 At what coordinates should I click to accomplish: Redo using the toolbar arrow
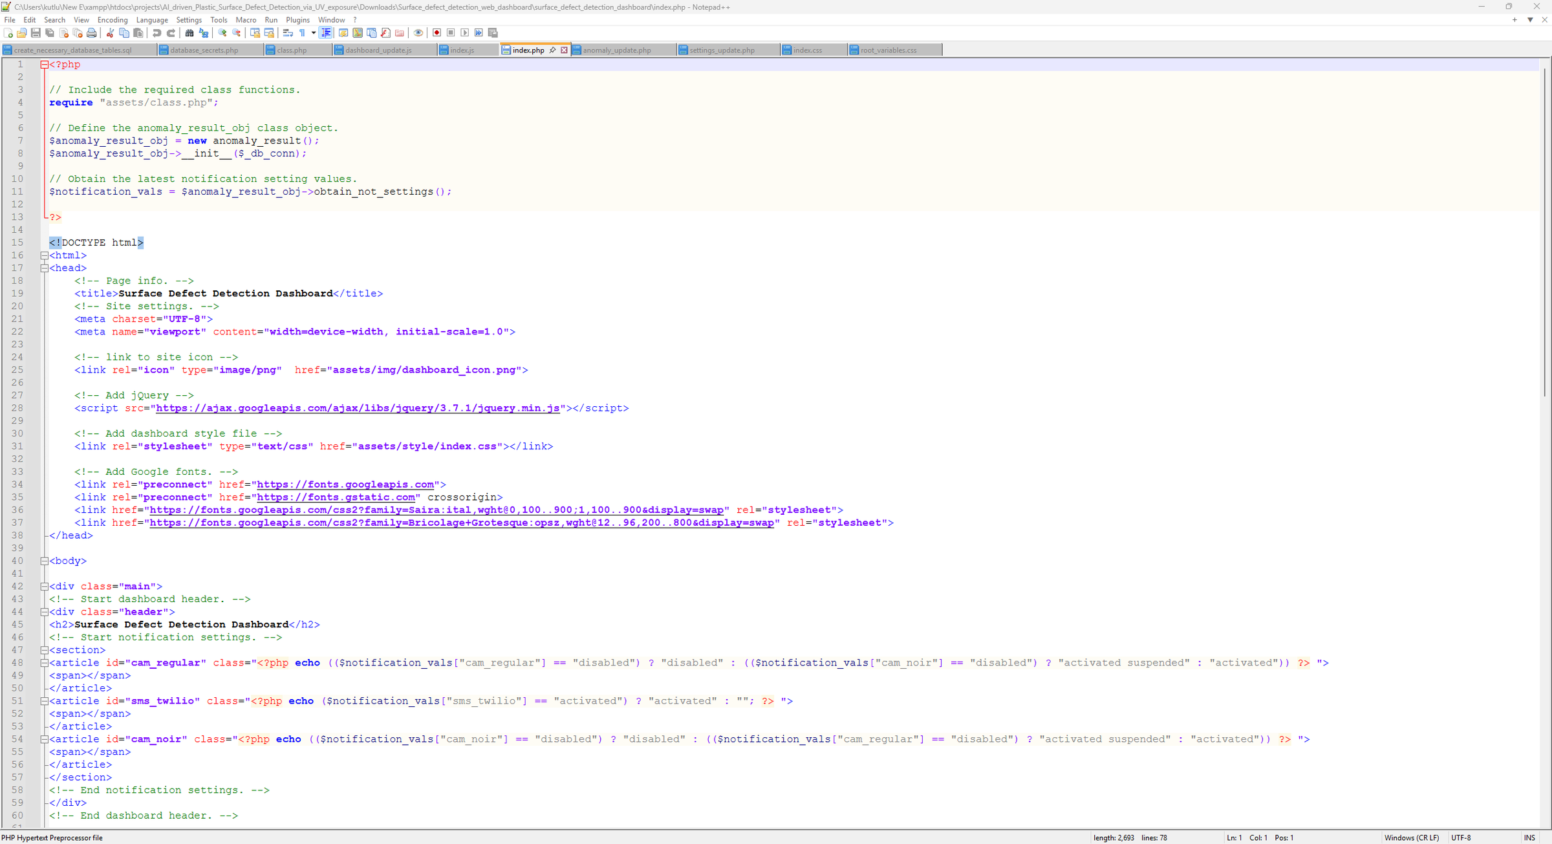(x=171, y=32)
